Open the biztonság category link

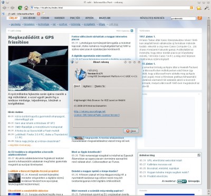click(x=75, y=24)
